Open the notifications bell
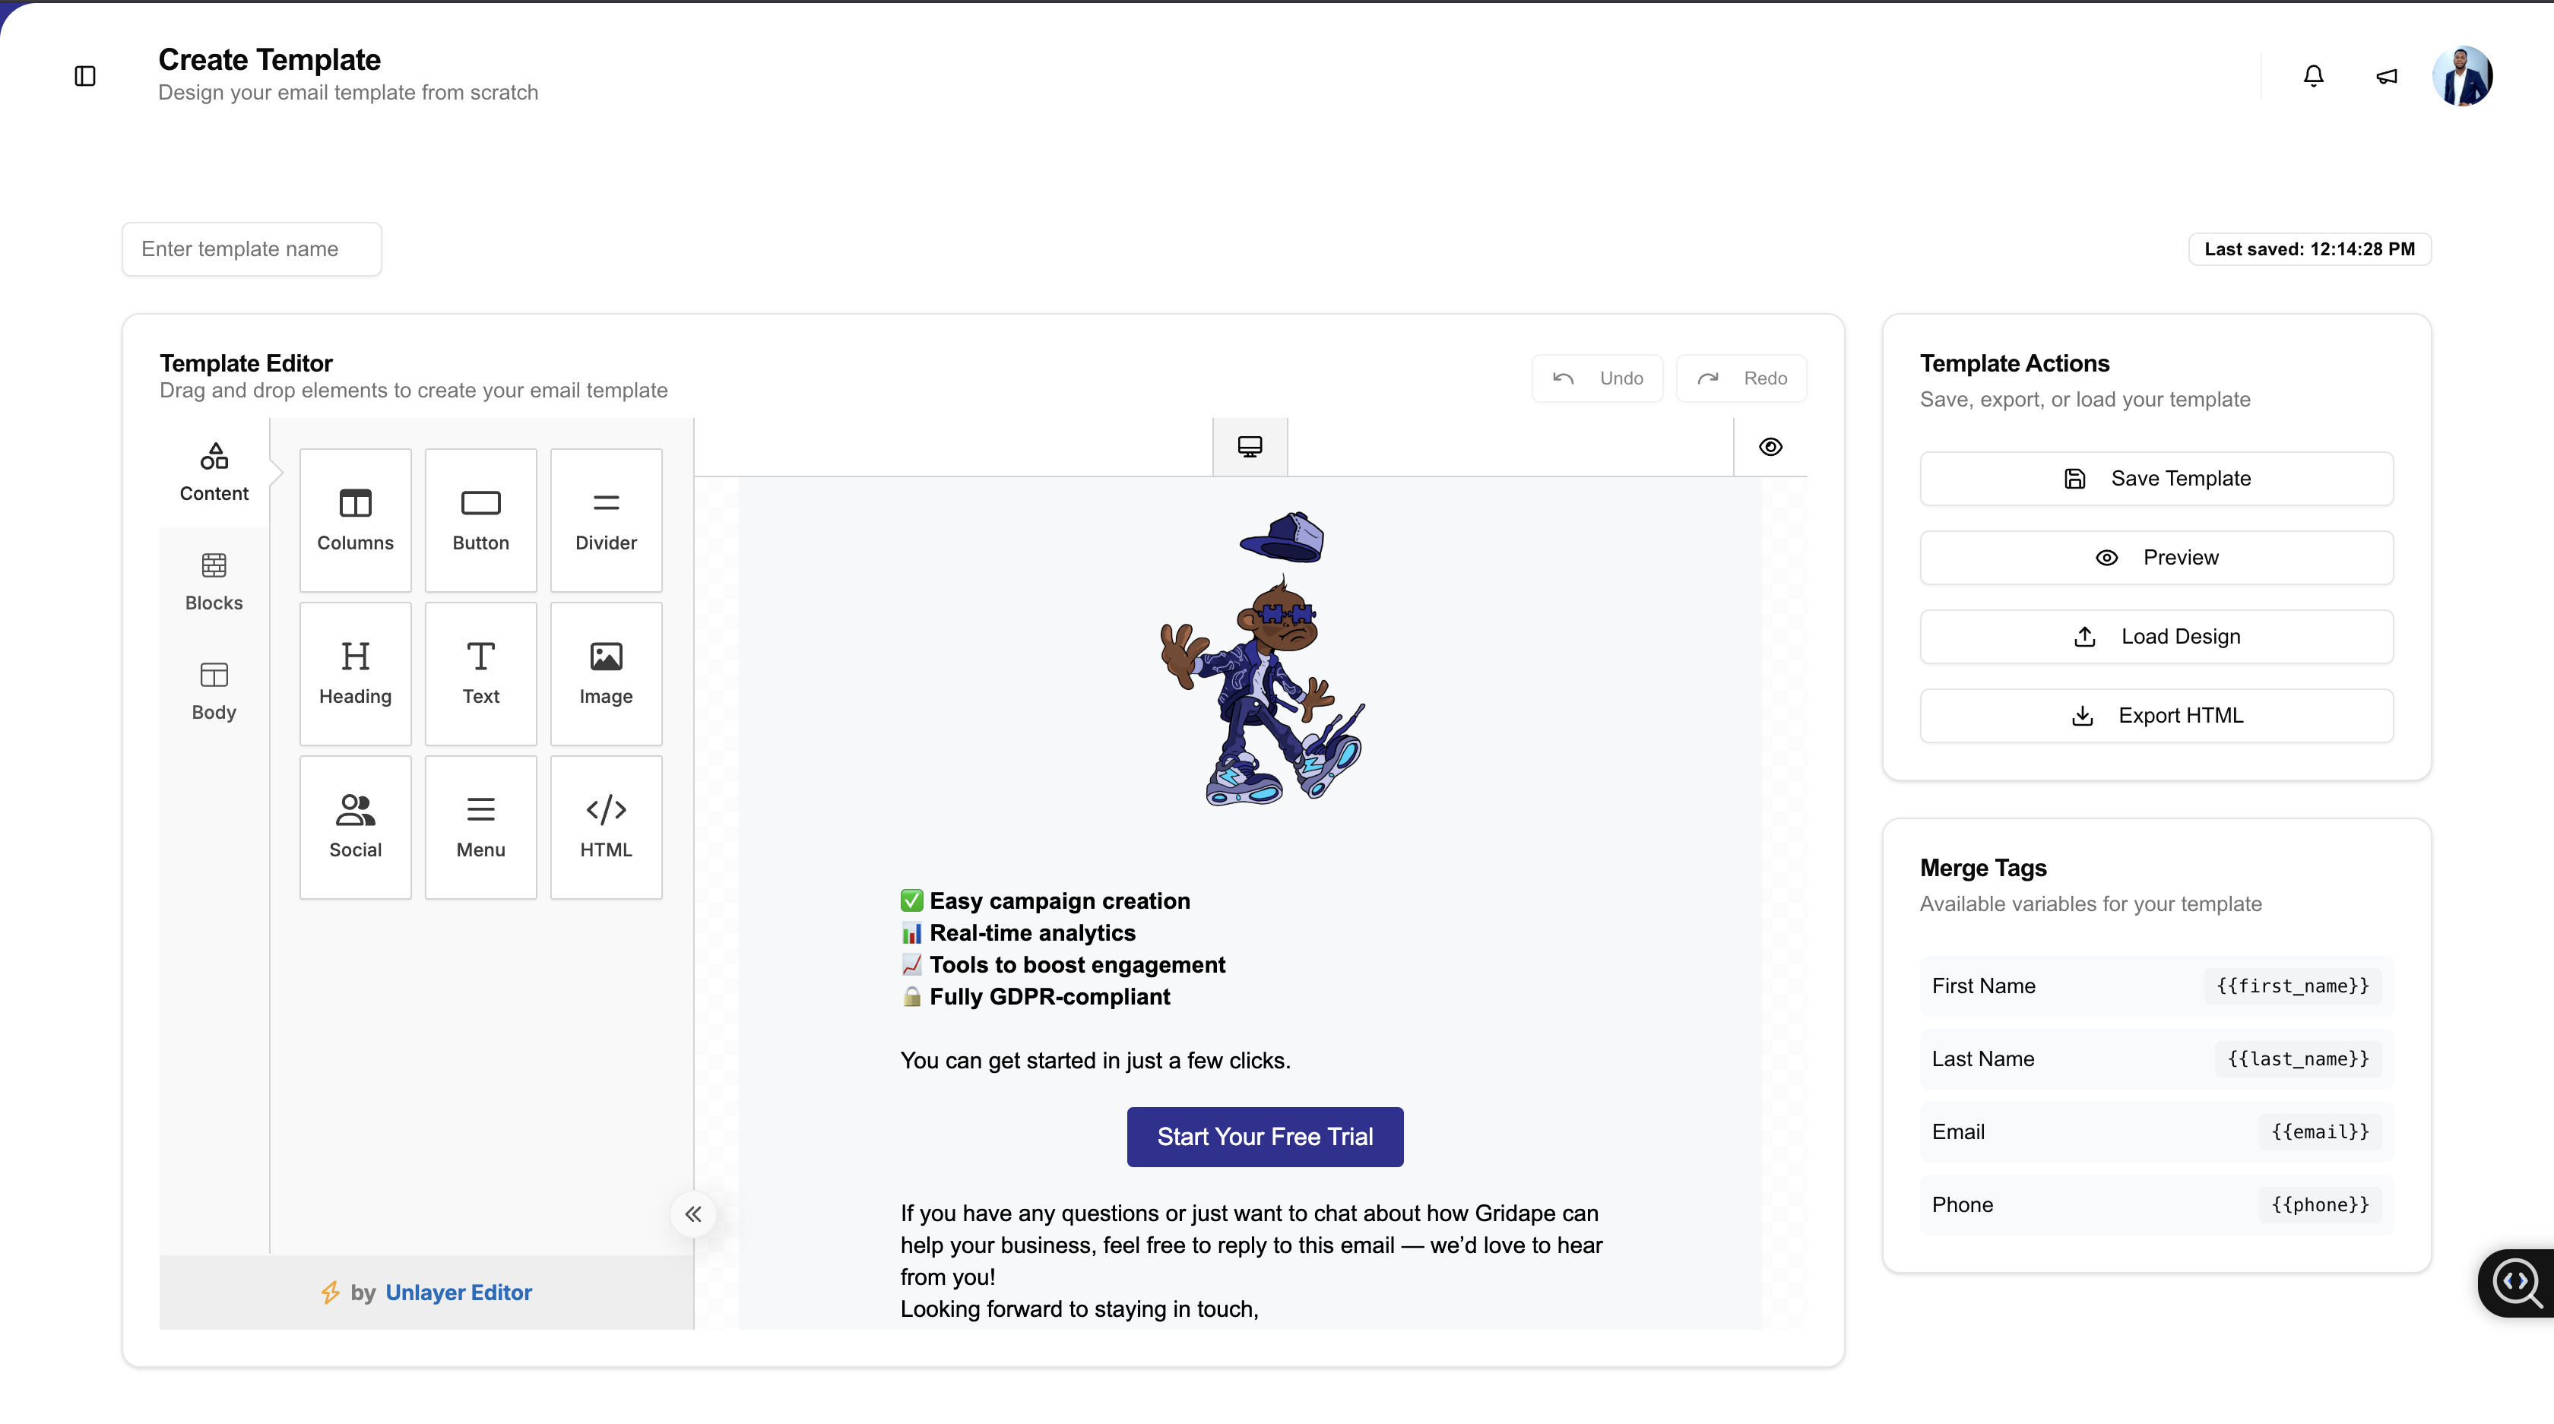Screen dimensions: 2554x1424 2313,76
